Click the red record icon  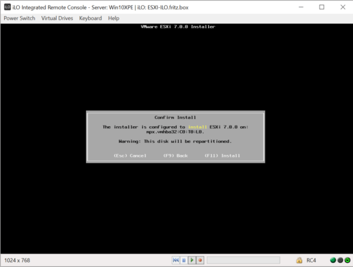tap(200, 260)
